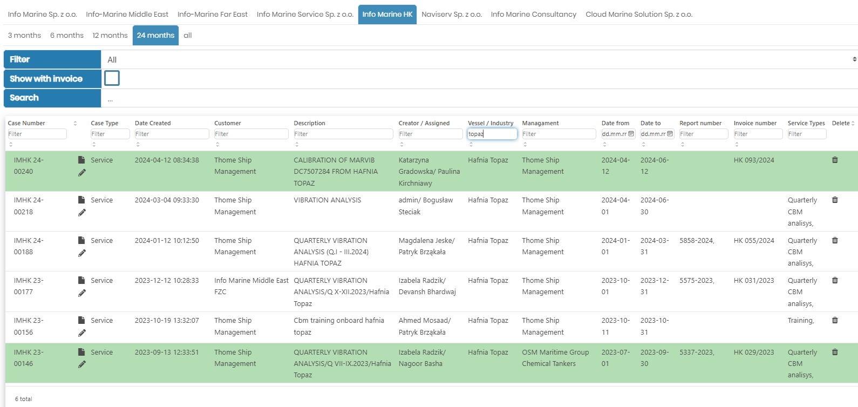Click pencil icon for case IMHK 23-00156
This screenshot has width=858, height=407.
pyautogui.click(x=82, y=333)
